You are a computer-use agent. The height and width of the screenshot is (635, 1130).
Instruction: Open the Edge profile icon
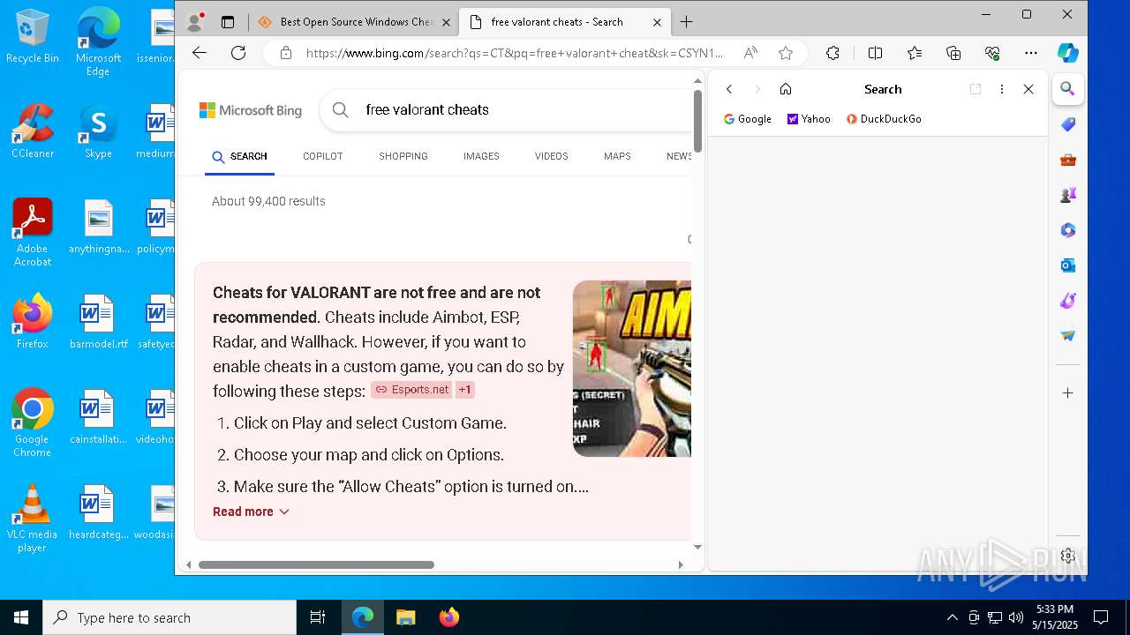pos(195,22)
